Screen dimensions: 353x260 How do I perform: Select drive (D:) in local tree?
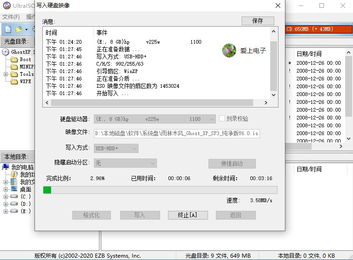pos(25,204)
